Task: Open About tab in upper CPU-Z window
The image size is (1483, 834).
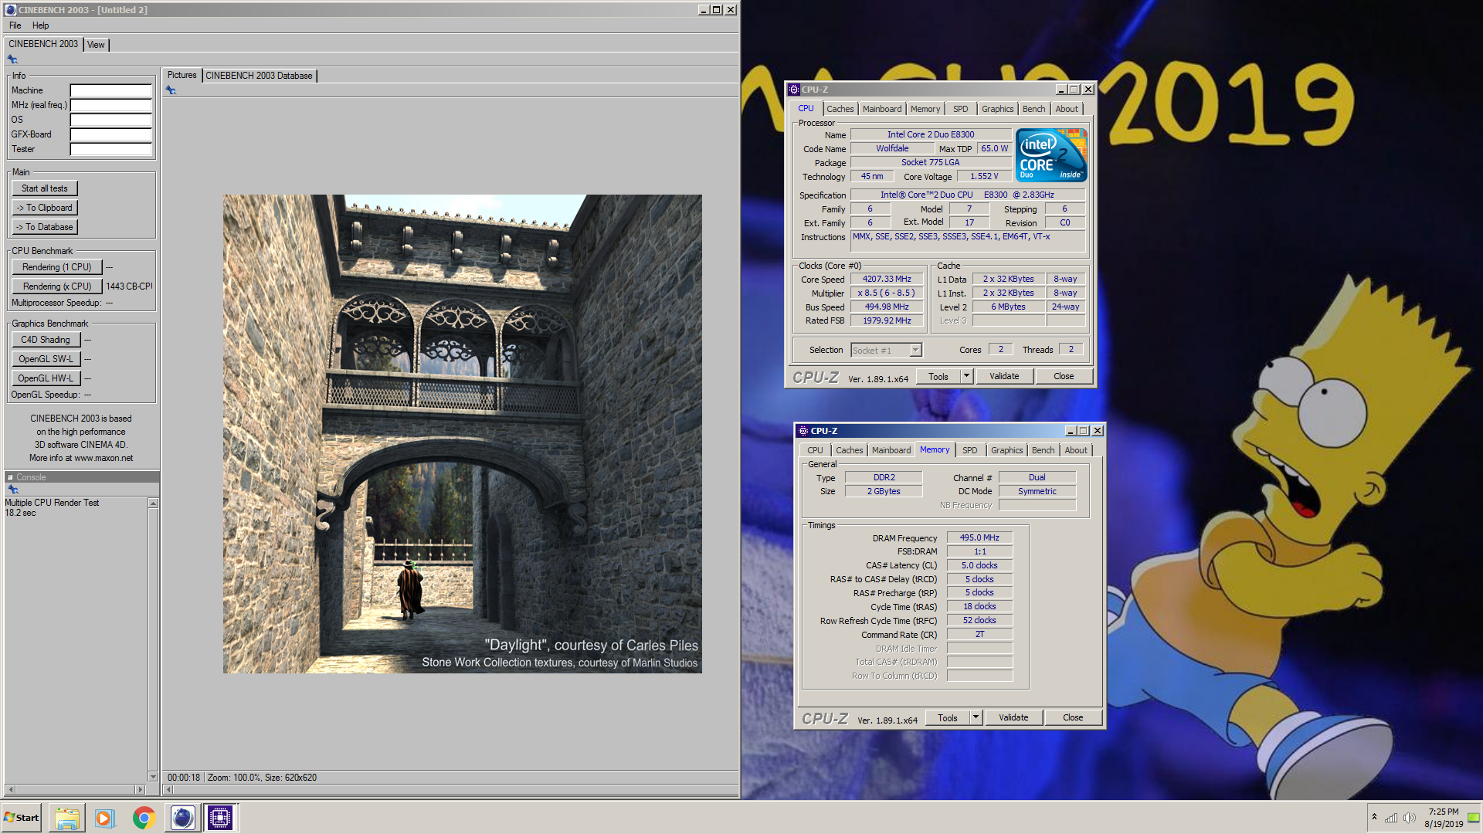Action: 1067,109
